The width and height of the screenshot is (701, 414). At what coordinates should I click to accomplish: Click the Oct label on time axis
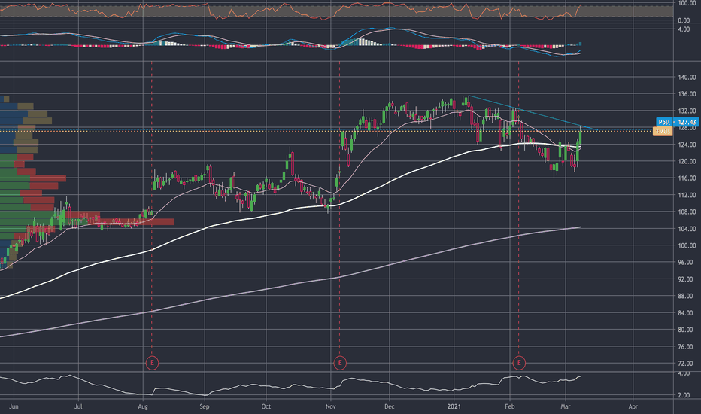tap(266, 406)
